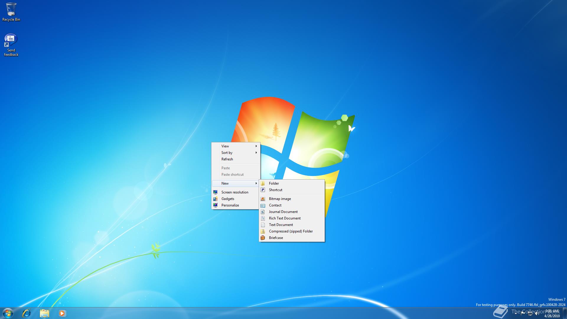This screenshot has height=319, width=567.
Task: Select Refresh in the context menu
Action: tap(236, 159)
